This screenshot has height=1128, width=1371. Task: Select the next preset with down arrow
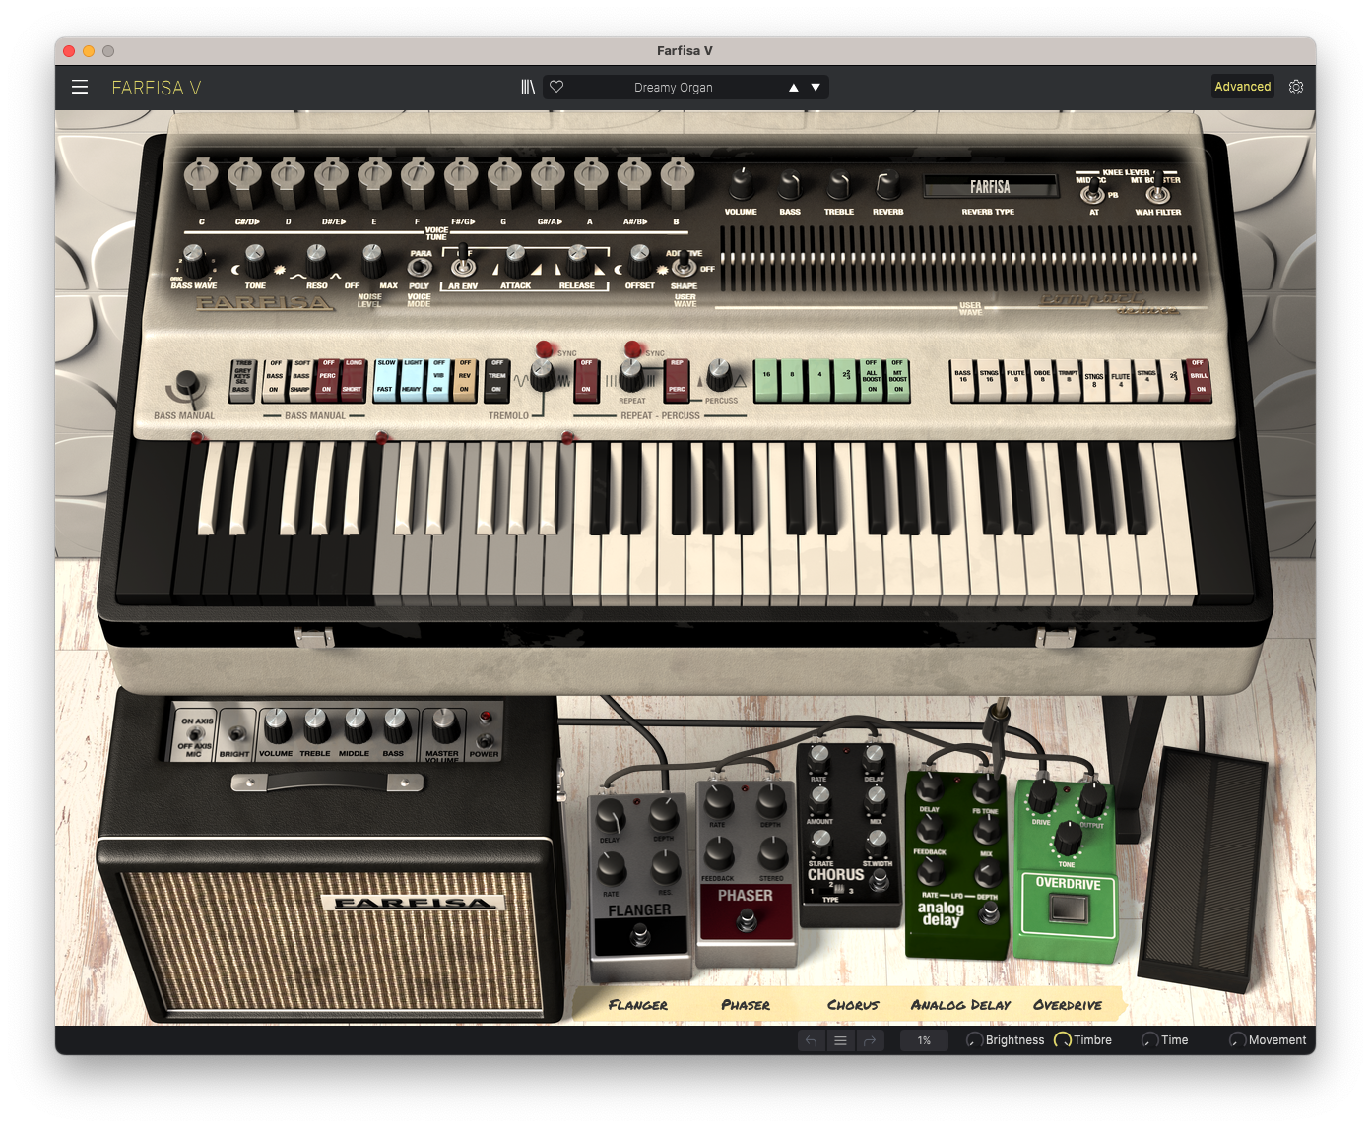point(816,87)
